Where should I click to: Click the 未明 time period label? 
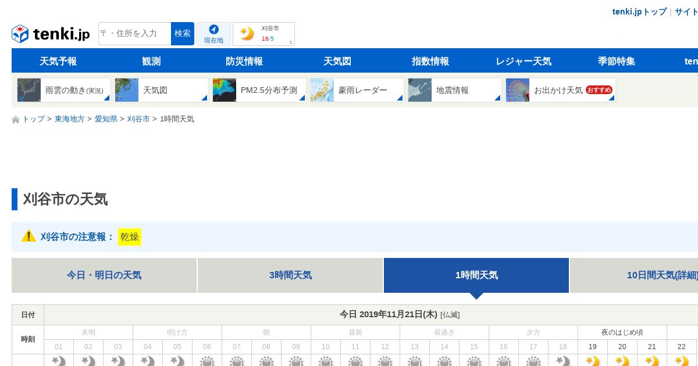[88, 332]
